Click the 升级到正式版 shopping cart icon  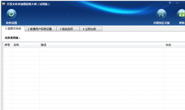[x=161, y=14]
